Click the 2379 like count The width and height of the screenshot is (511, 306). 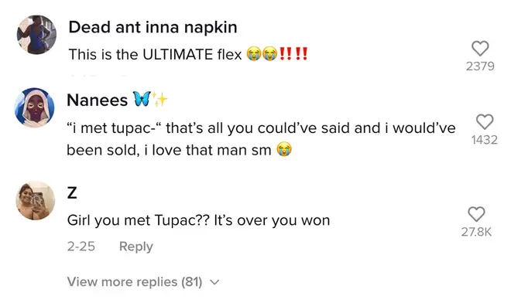pos(480,66)
